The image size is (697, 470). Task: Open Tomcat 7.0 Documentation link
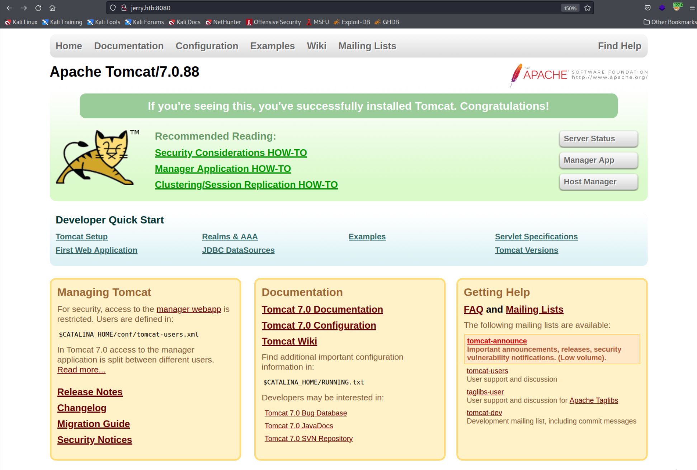pyautogui.click(x=322, y=309)
